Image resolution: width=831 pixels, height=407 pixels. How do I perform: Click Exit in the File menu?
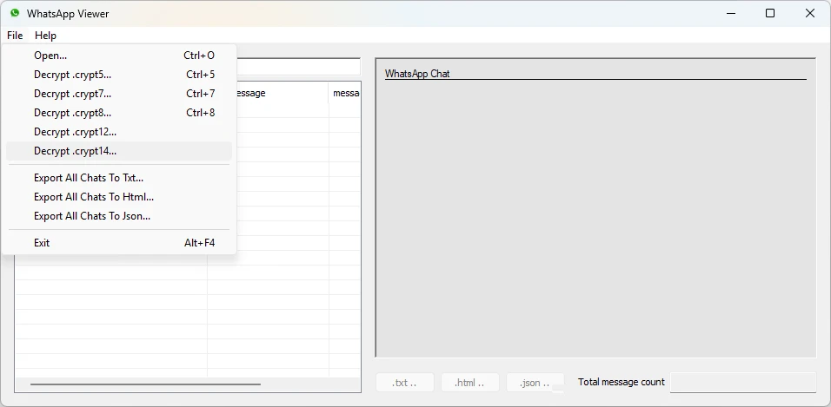coord(119,243)
